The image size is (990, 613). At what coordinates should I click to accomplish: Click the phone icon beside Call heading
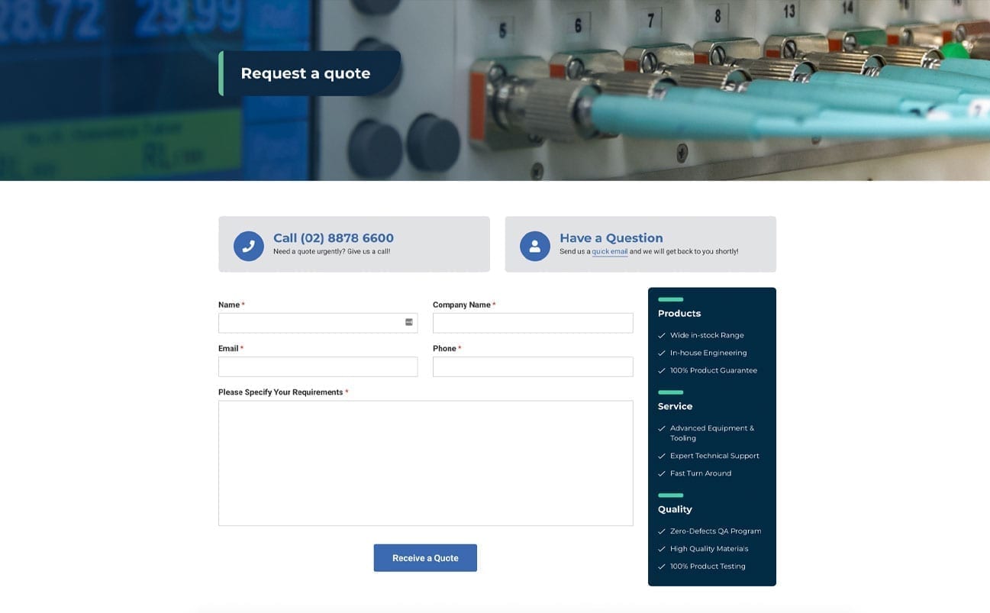pyautogui.click(x=248, y=244)
